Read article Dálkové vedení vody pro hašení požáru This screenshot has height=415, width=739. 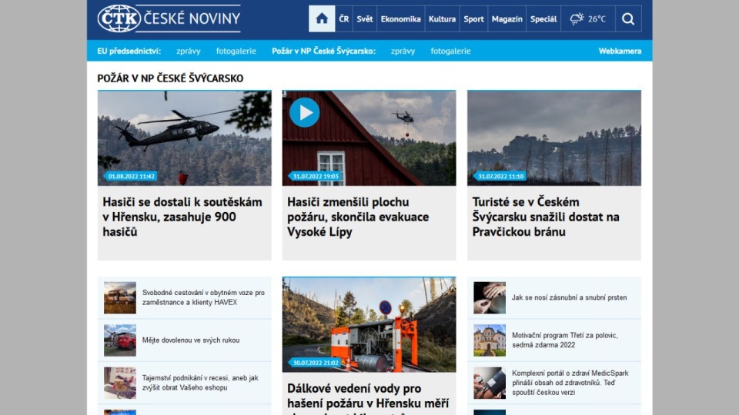pyautogui.click(x=368, y=398)
